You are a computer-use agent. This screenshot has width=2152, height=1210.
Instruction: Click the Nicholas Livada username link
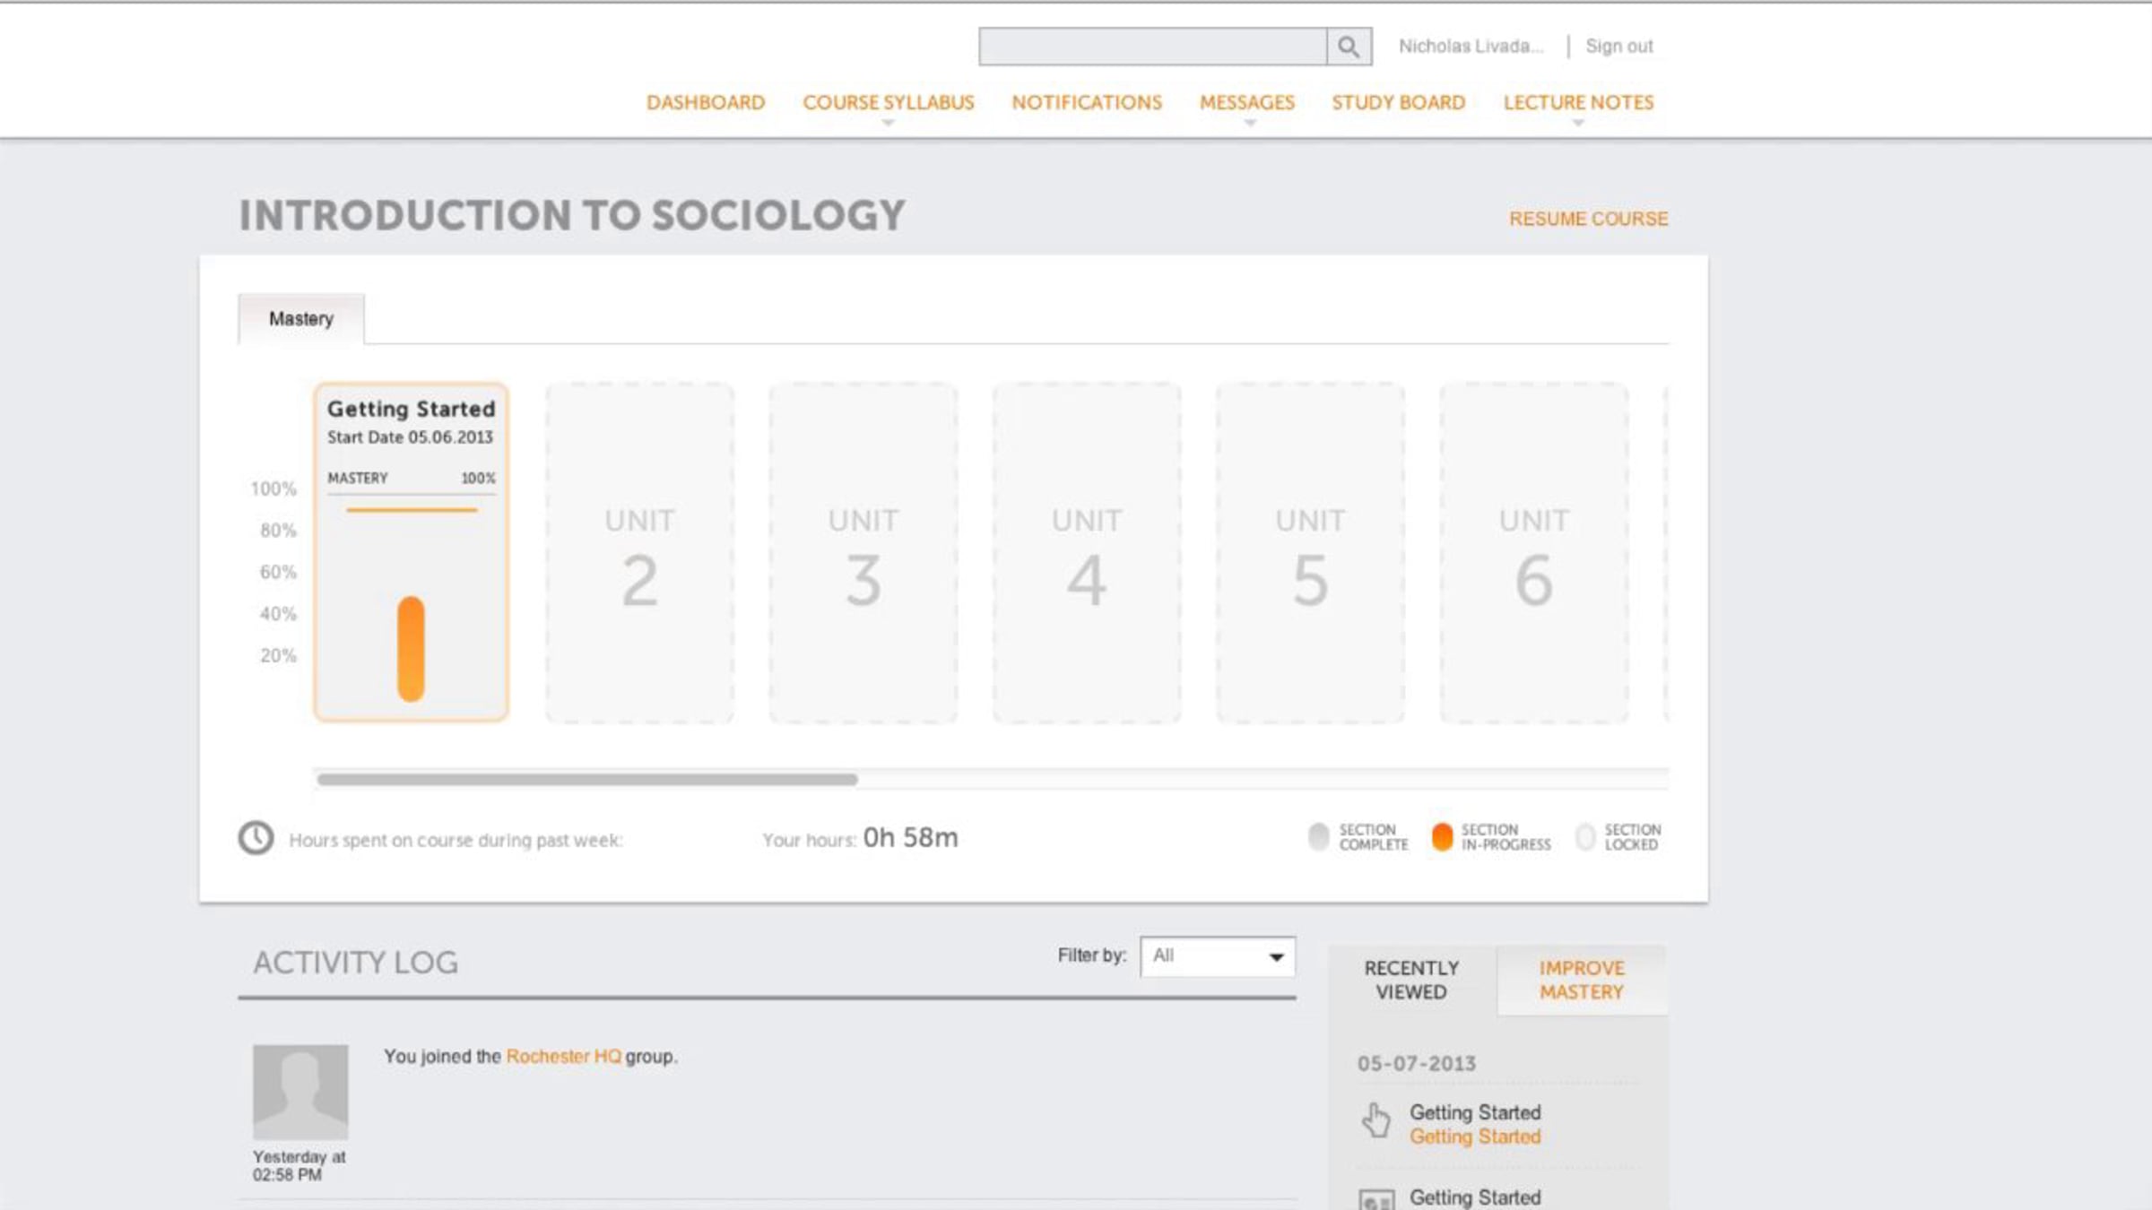(1471, 46)
